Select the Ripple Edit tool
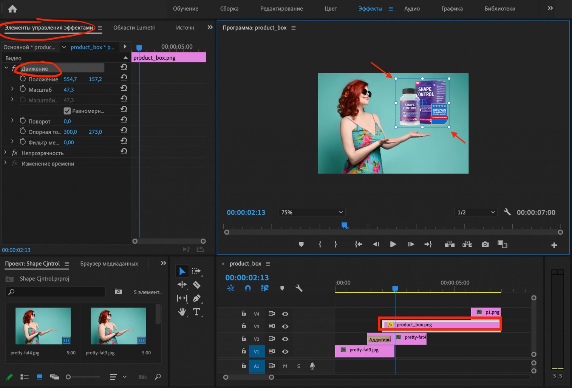 (x=182, y=284)
